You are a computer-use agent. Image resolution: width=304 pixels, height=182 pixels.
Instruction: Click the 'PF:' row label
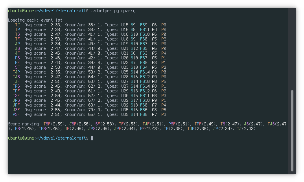[18, 63]
